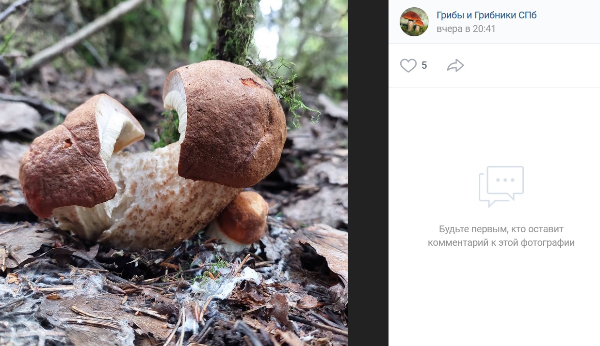This screenshot has height=346, width=600.
Task: Open the Грибы и Грибники СПб group page
Action: 486,15
